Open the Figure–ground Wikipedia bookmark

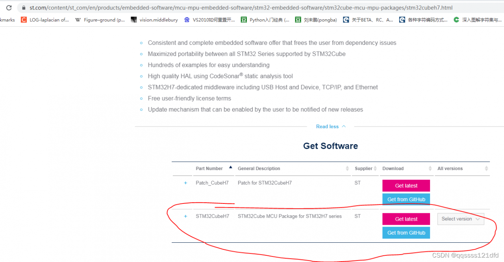[100, 20]
